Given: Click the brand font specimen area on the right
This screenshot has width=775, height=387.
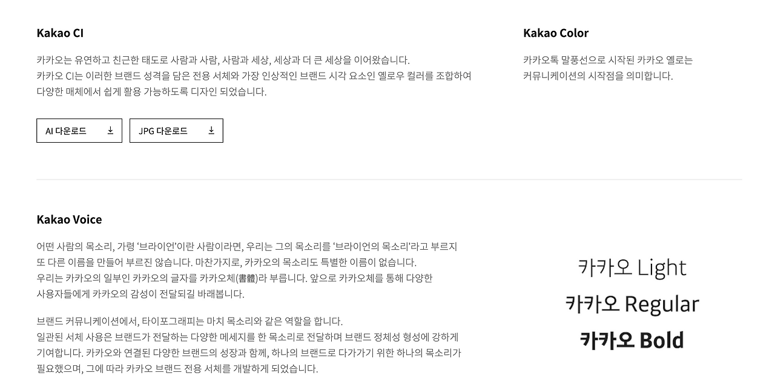Looking at the screenshot, I should (x=632, y=304).
